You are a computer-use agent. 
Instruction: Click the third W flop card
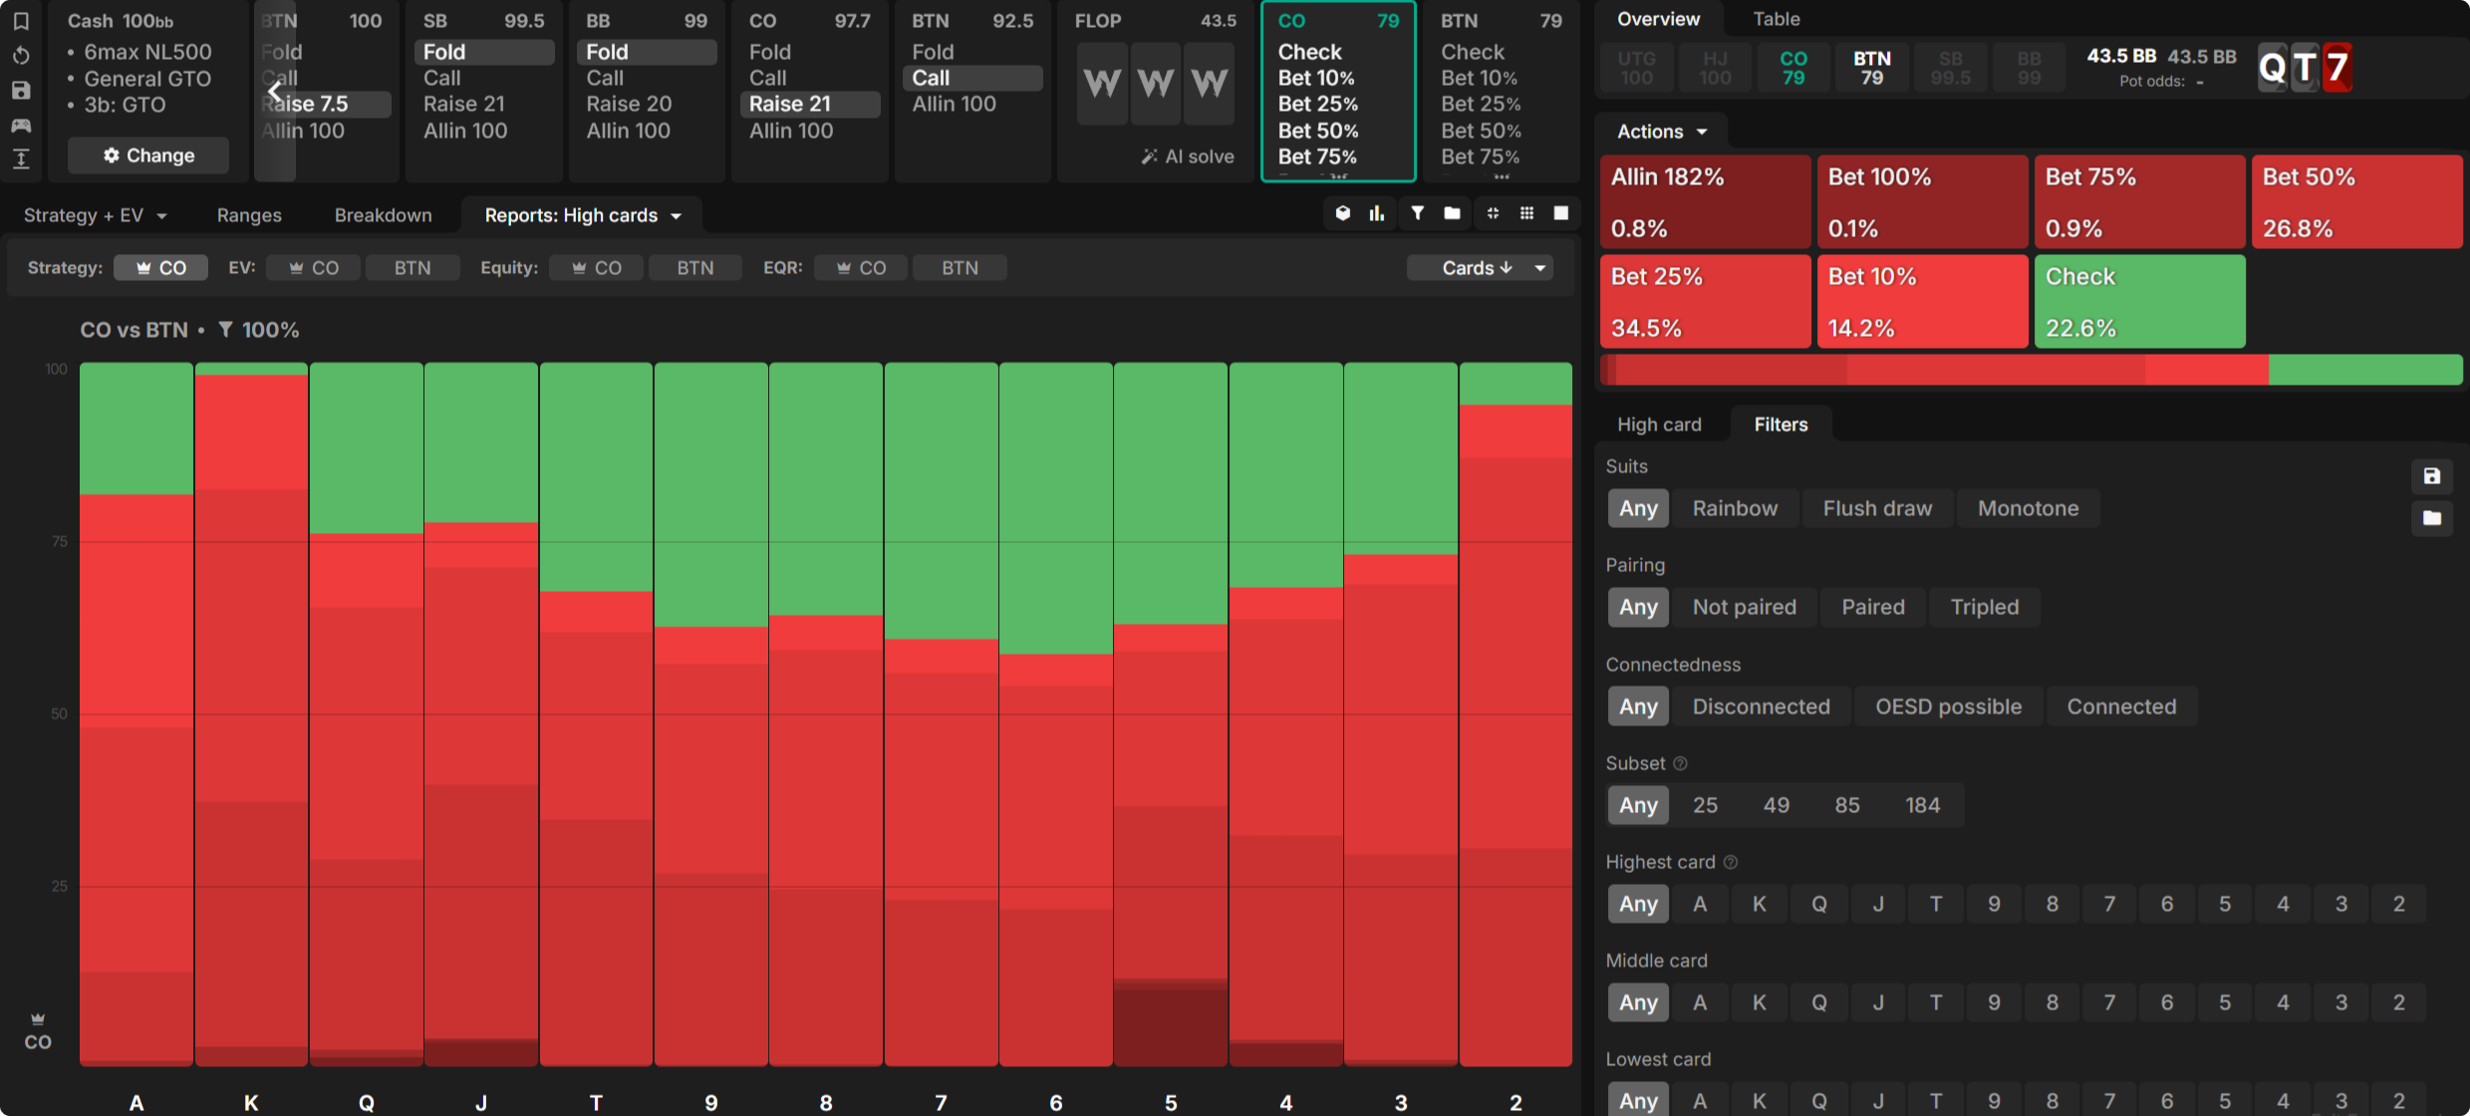(1210, 84)
